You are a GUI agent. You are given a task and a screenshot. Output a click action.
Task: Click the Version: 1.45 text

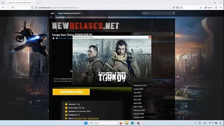74,104
